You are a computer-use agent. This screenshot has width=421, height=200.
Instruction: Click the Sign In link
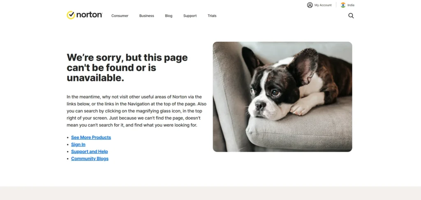coord(78,145)
